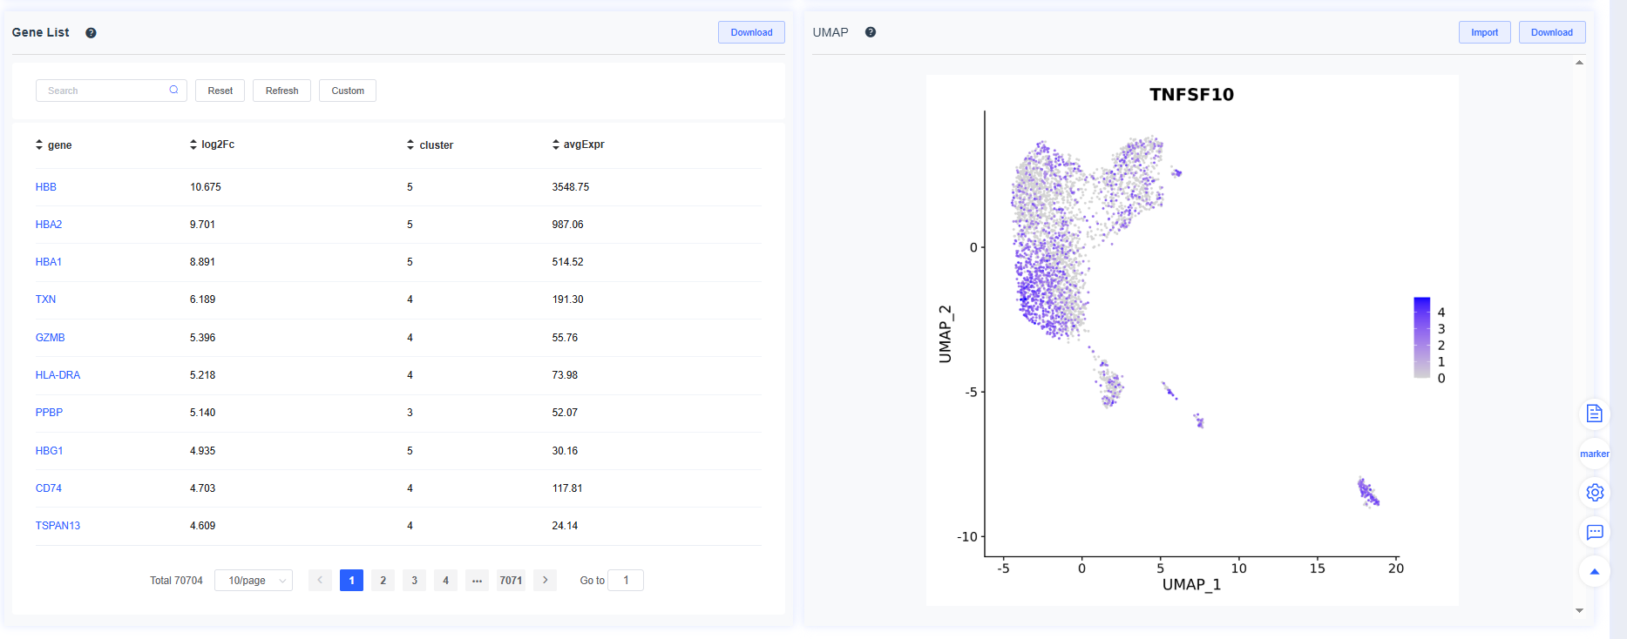Open the document icon in right sidebar
The image size is (1627, 639).
(1594, 414)
